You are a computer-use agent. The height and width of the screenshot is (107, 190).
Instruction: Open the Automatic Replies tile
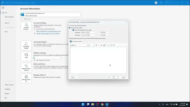tap(26, 45)
